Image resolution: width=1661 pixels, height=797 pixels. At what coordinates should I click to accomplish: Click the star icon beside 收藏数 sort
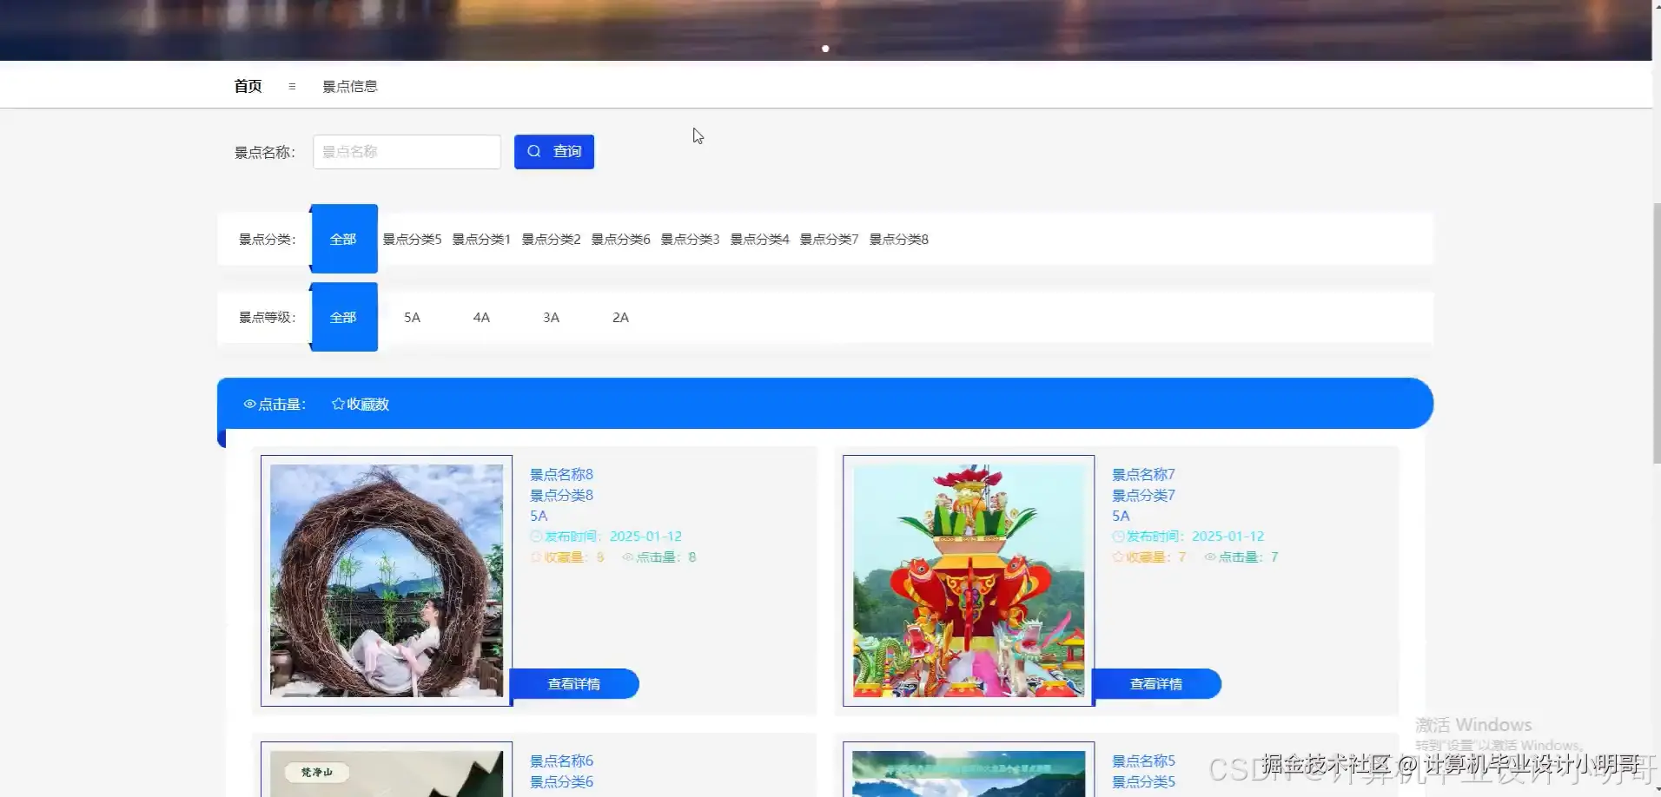(x=337, y=403)
